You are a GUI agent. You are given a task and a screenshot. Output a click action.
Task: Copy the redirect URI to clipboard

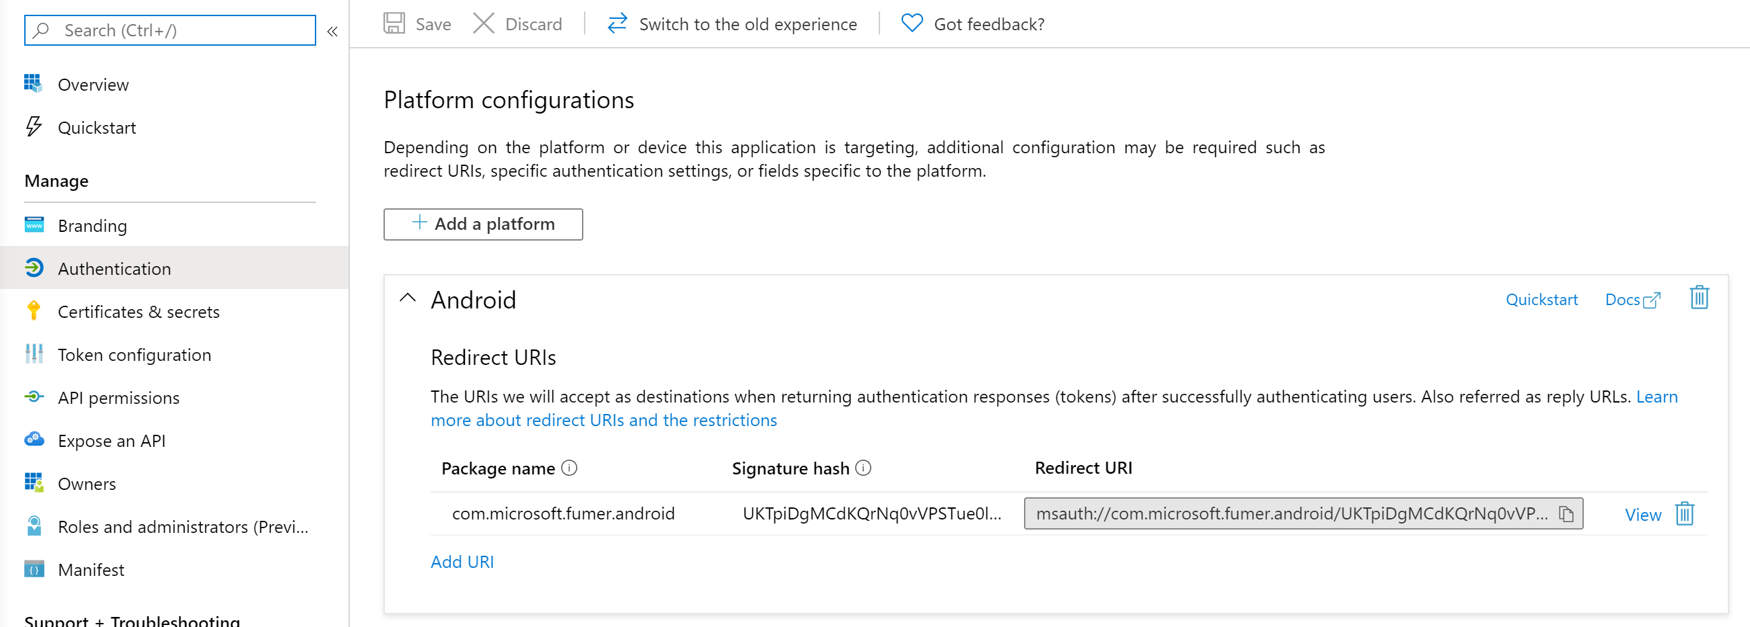pos(1566,514)
